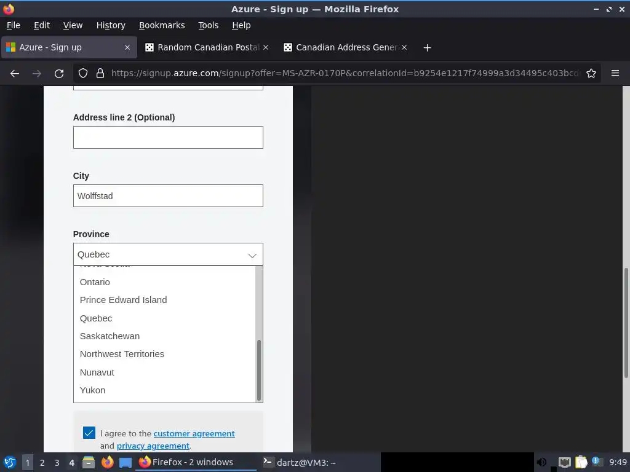Screen dimensions: 630x472
Task: Choose Prince Edward Island province
Action: [164, 300]
